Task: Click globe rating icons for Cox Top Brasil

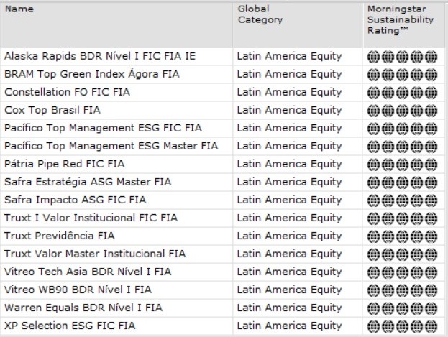Action: (402, 110)
